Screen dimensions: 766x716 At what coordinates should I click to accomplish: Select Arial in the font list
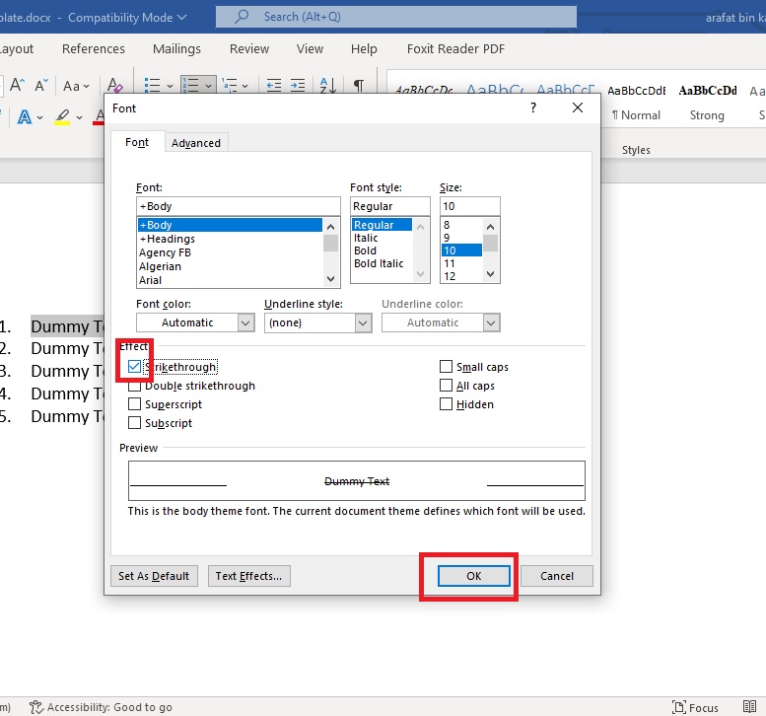pos(150,280)
